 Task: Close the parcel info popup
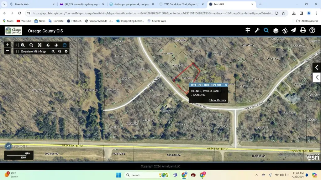(x=226, y=85)
